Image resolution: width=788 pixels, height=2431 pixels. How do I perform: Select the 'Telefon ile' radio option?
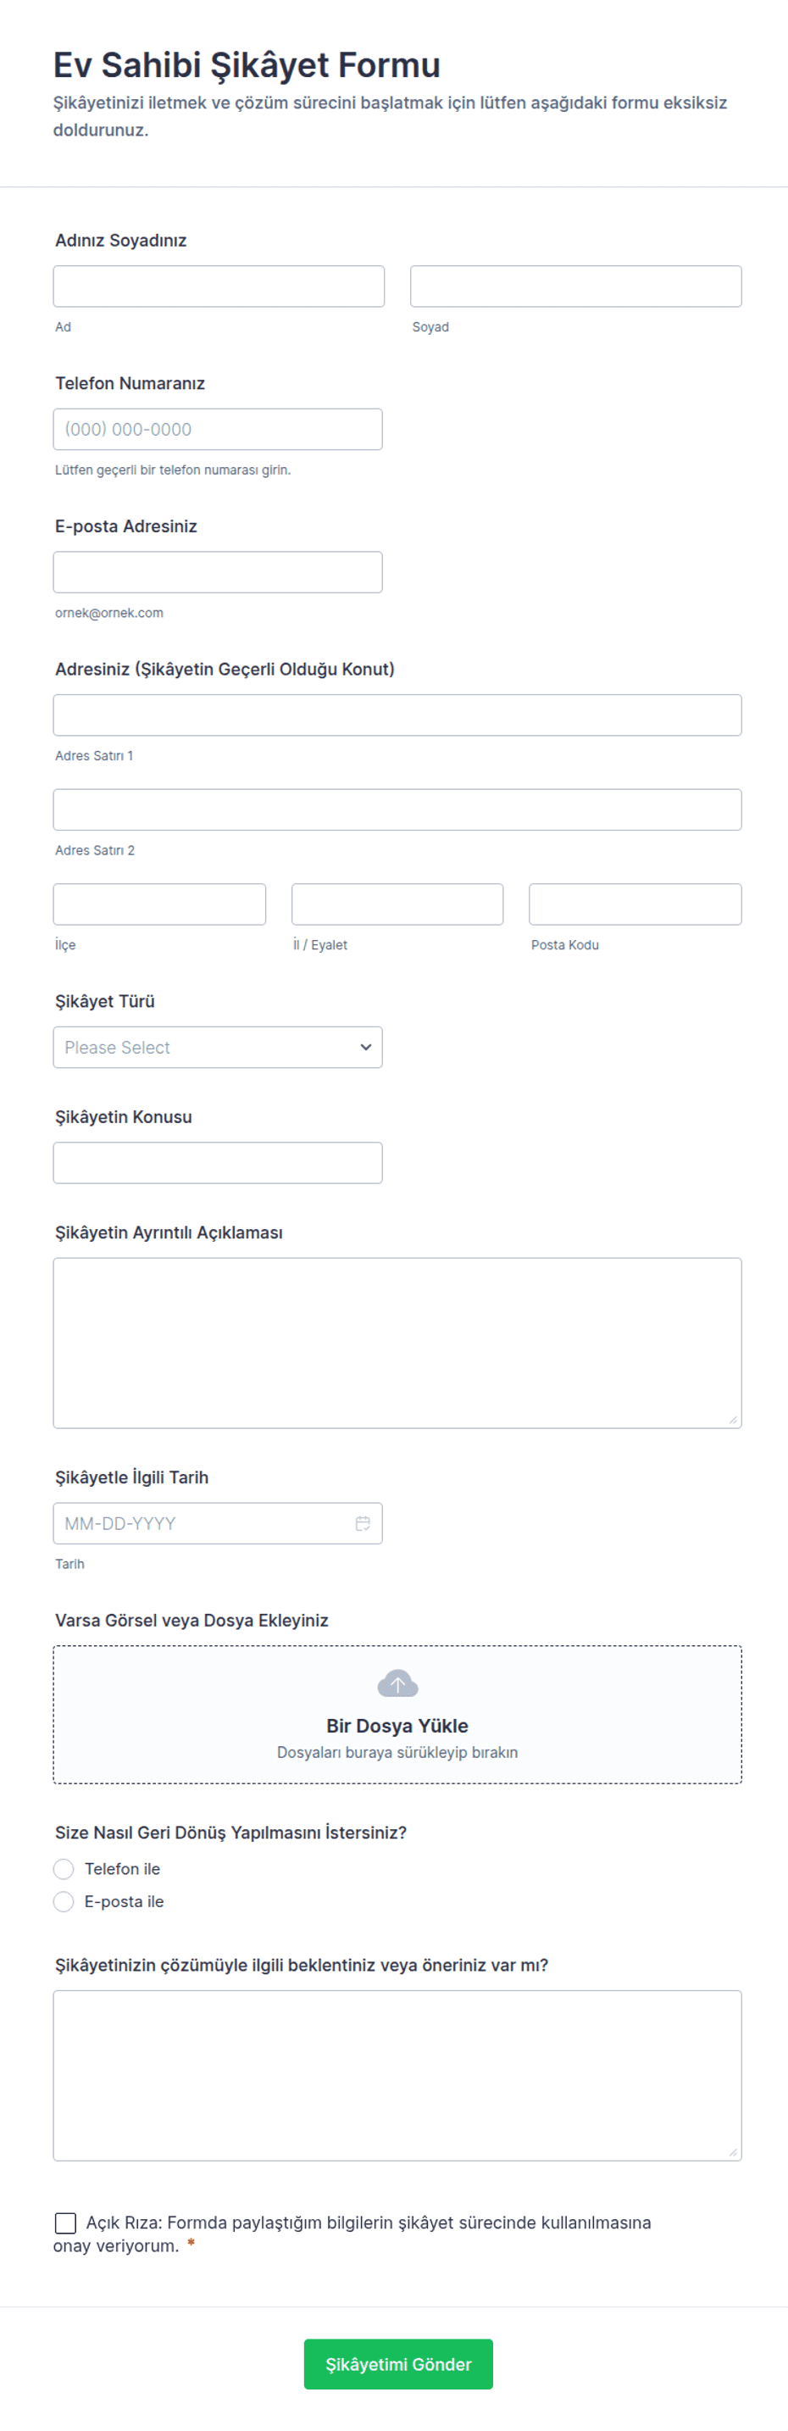point(64,1870)
